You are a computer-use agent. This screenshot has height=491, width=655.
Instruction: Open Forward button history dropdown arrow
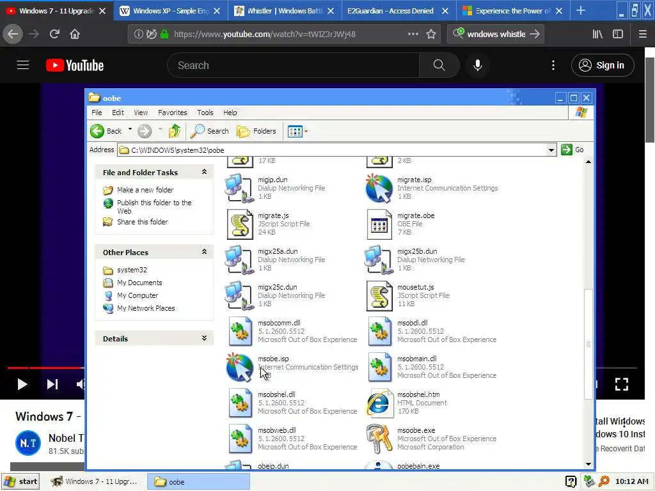click(160, 129)
